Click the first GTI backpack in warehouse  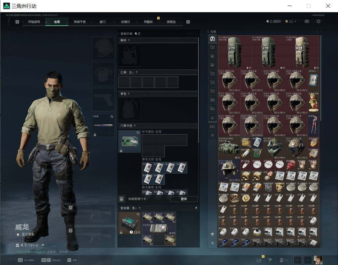tap(235, 52)
